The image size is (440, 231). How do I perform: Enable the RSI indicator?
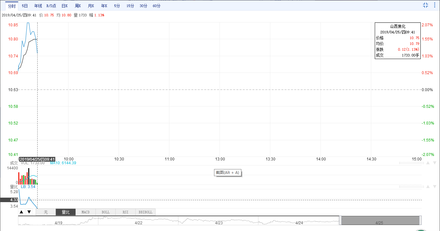click(x=125, y=212)
